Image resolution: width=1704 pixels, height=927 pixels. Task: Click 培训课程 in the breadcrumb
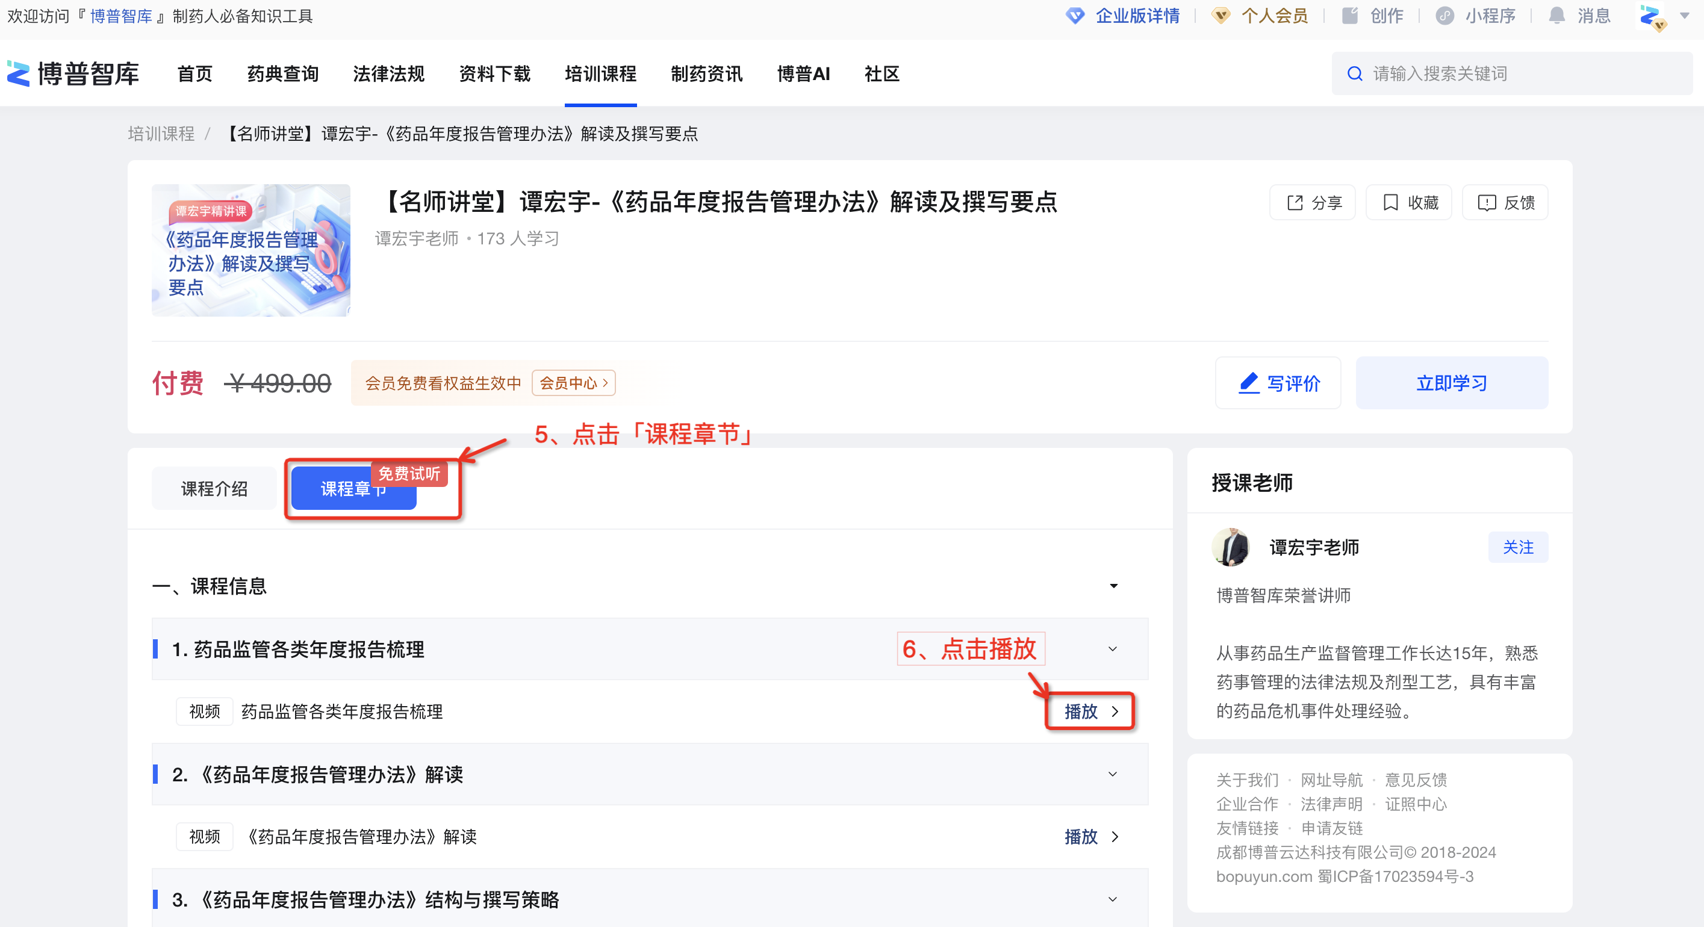[x=161, y=134]
